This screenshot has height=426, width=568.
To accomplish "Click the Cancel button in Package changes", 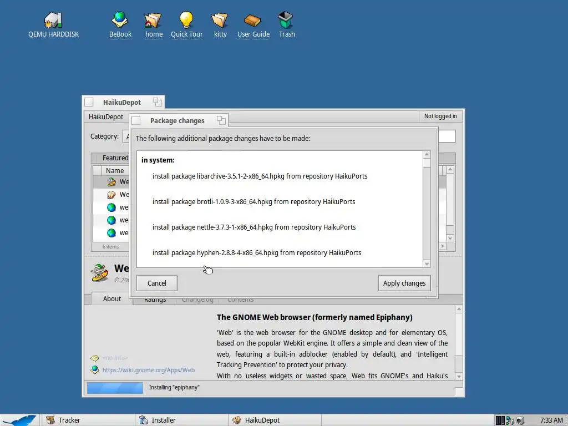I will click(x=157, y=283).
